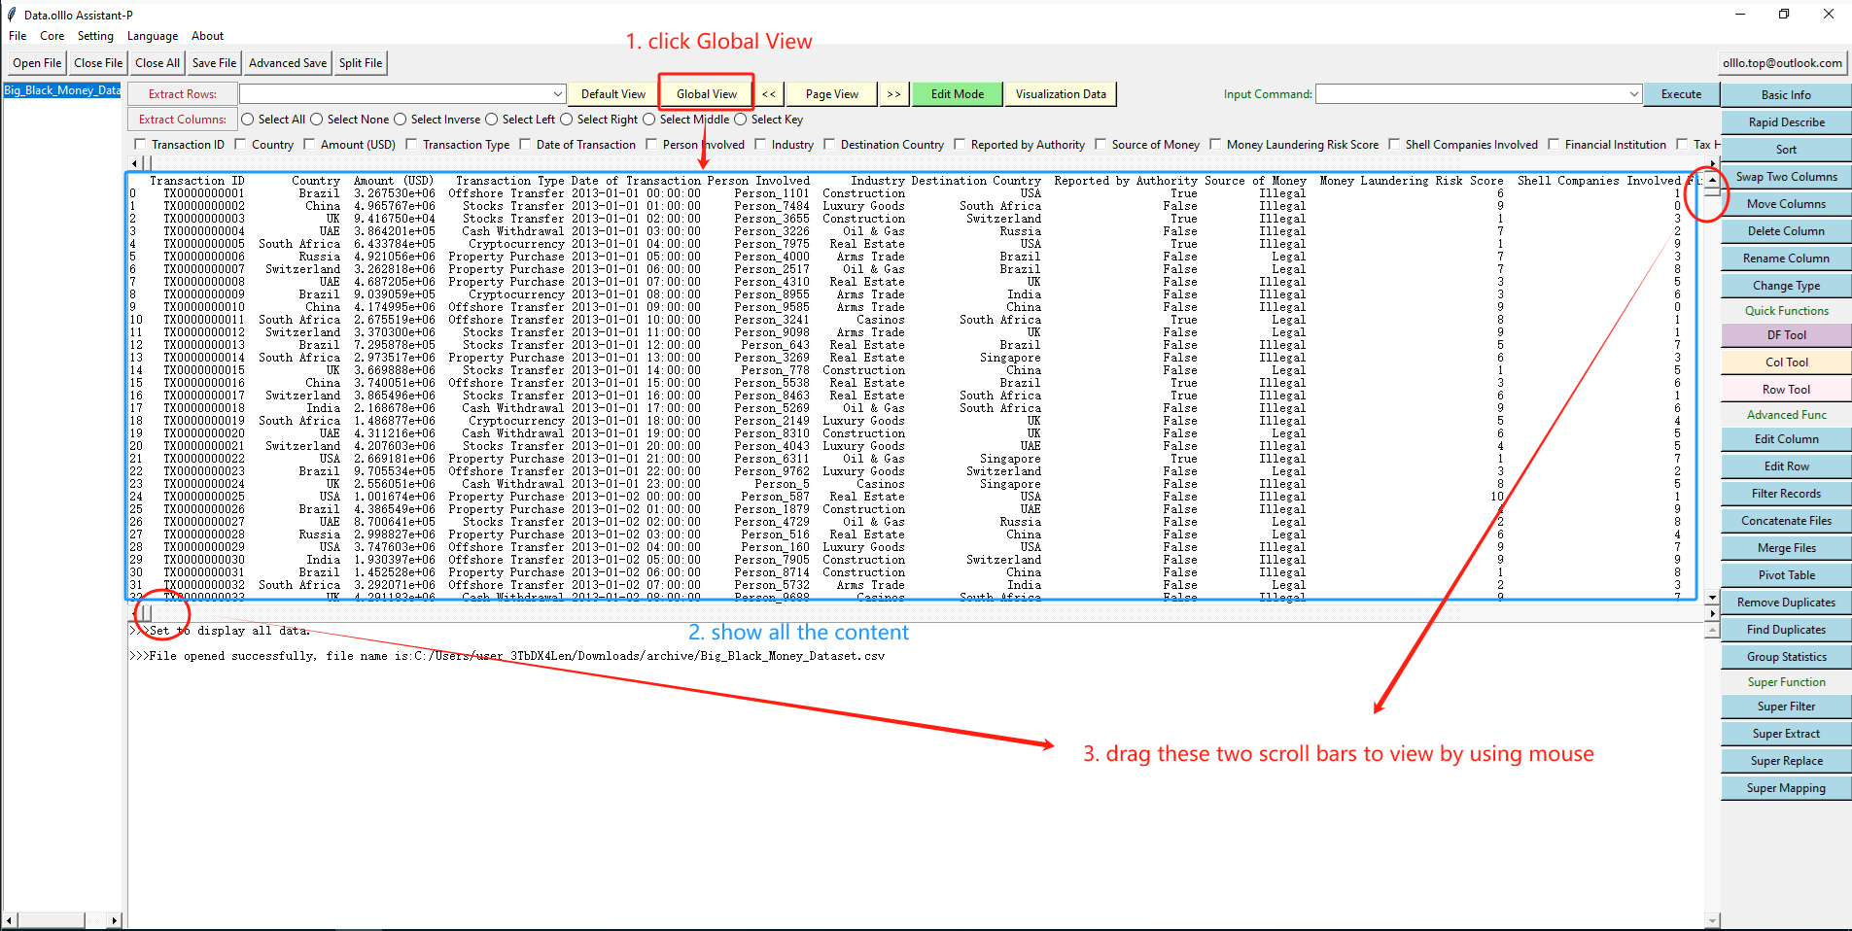The image size is (1852, 931).
Task: Open the File menu
Action: tap(17, 36)
